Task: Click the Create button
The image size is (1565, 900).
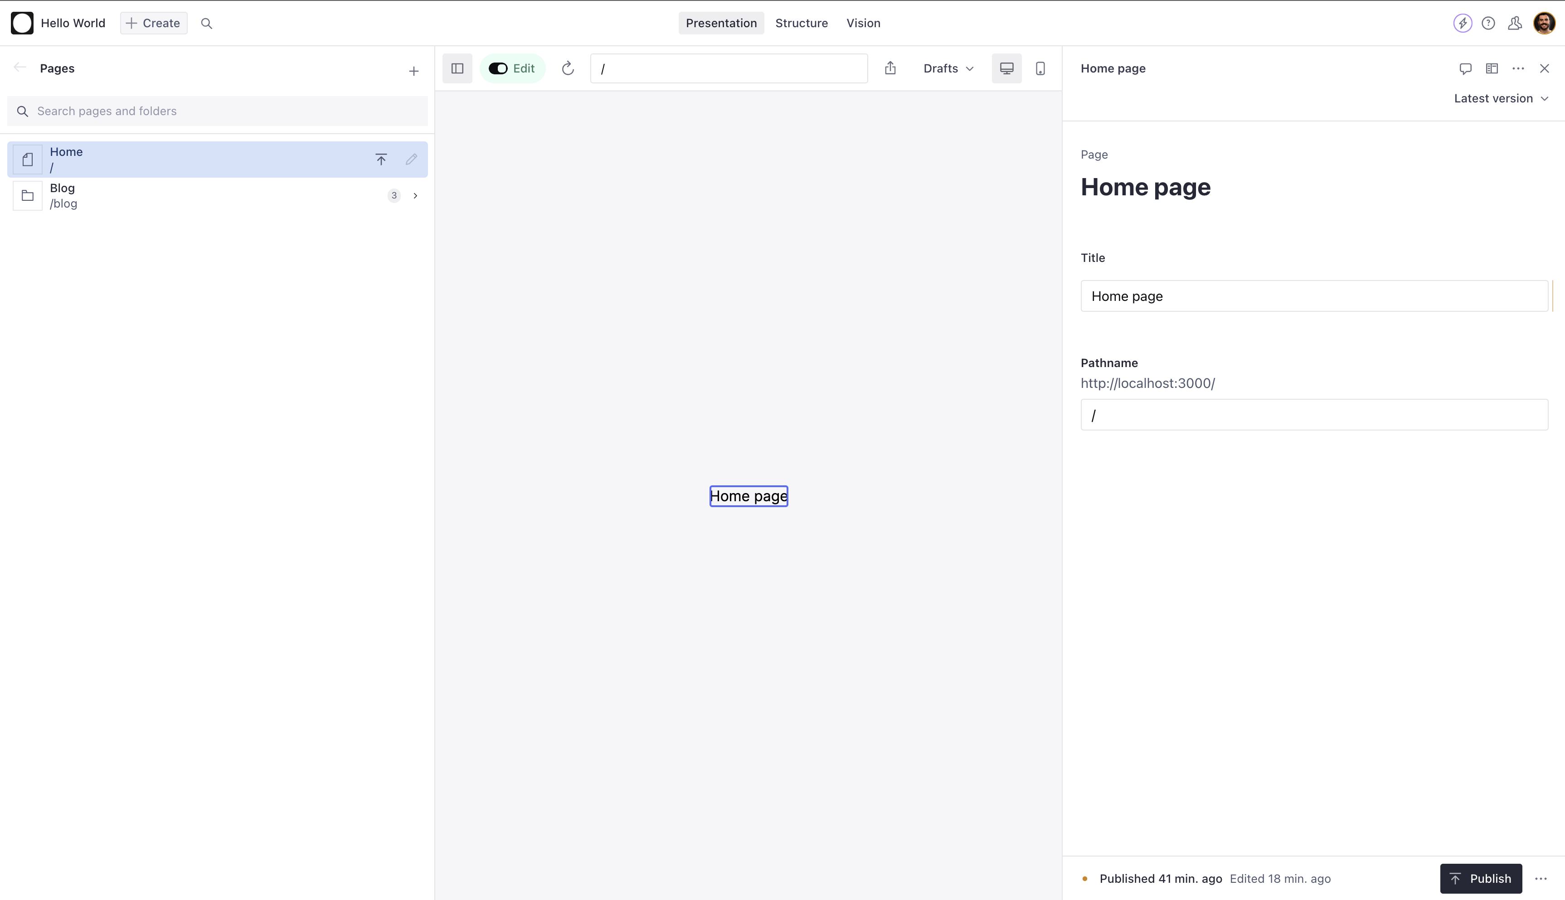Action: [153, 23]
